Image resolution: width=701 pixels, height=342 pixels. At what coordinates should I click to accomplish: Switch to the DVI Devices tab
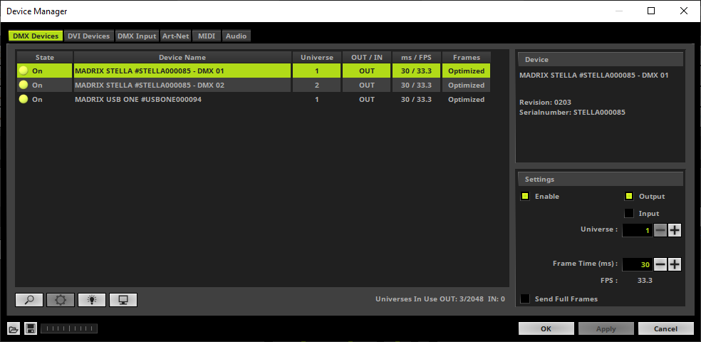tap(88, 36)
